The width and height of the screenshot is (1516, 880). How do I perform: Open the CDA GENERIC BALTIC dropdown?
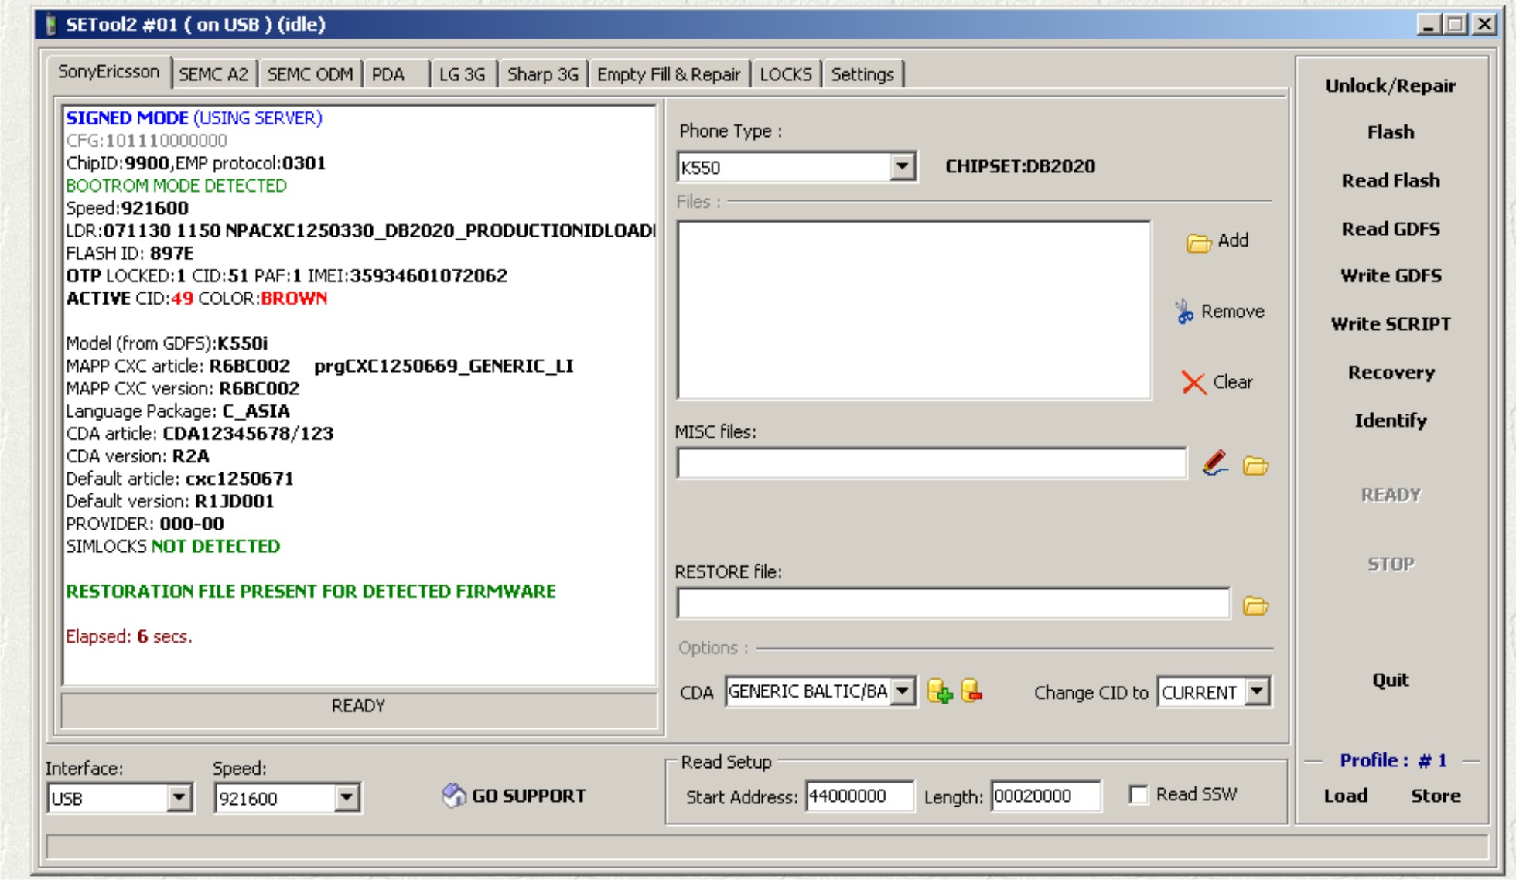[x=903, y=691]
